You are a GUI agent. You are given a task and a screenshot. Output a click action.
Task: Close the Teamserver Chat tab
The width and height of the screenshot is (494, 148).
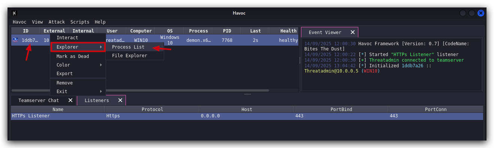pyautogui.click(x=70, y=100)
